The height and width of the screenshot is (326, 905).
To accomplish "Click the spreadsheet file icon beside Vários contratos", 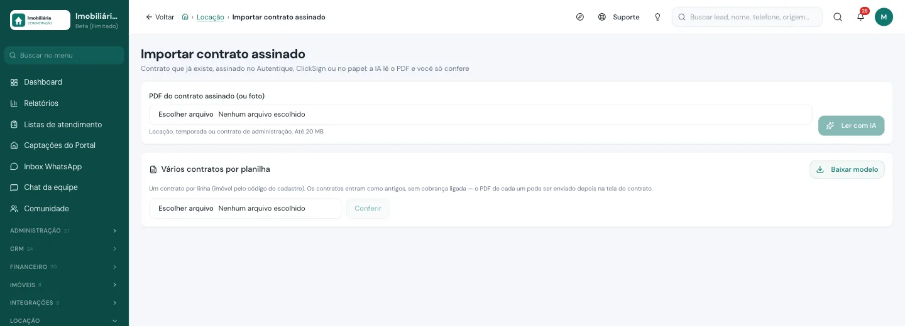I will pyautogui.click(x=153, y=169).
